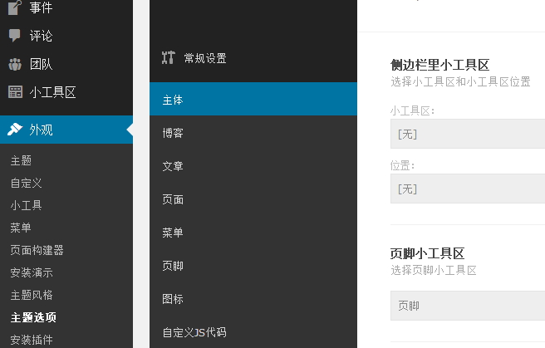Click the 团队 people group icon
Screen dimensions: 545x348
(15, 64)
